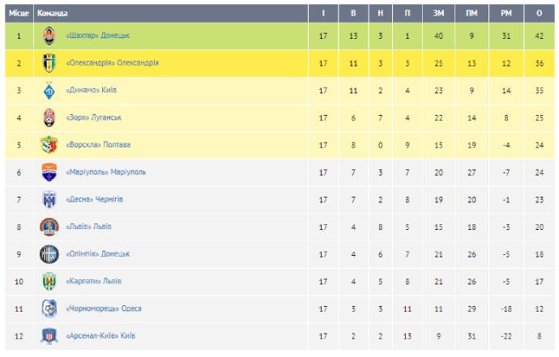Click the Vorskla Poltava crest
Image resolution: width=559 pixels, height=357 pixels.
50,145
